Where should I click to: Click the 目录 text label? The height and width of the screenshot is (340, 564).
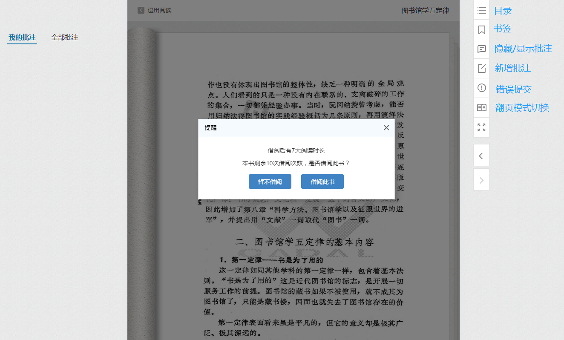(503, 11)
